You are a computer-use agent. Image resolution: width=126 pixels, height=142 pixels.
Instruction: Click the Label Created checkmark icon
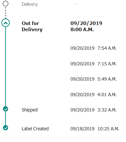coord(6,128)
